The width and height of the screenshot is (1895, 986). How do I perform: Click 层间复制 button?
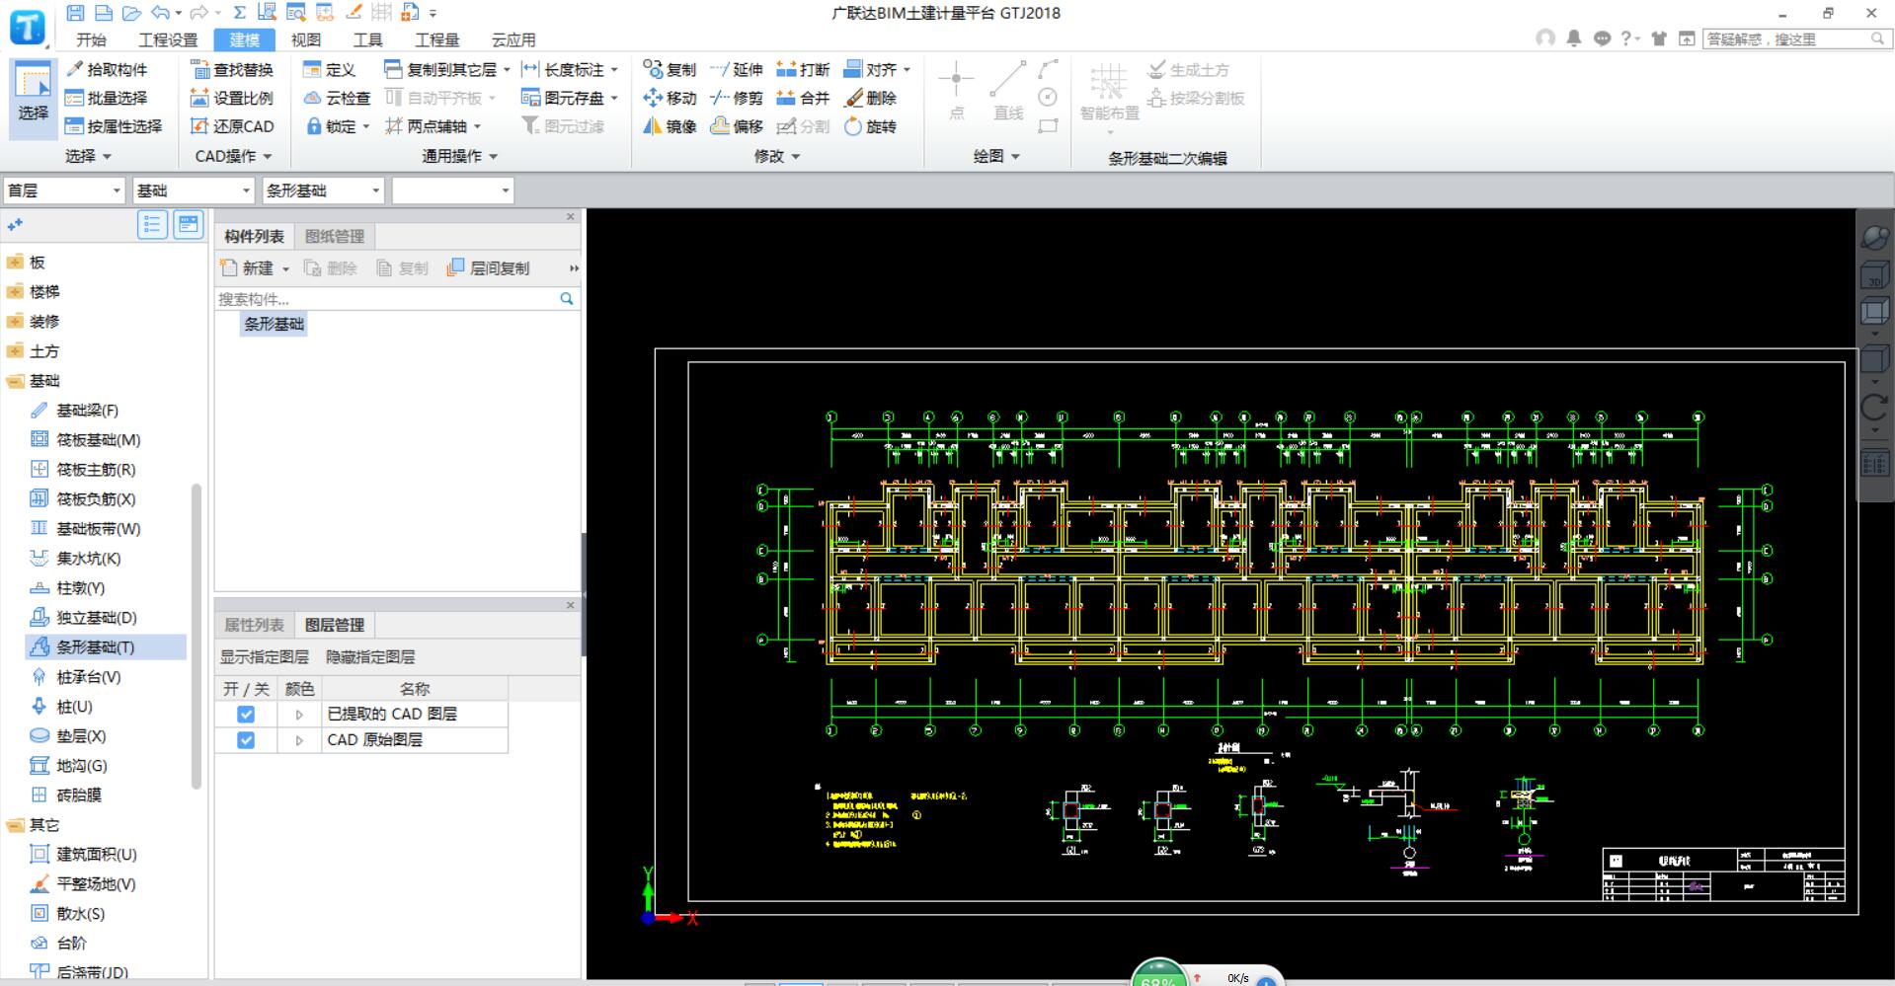488,268
